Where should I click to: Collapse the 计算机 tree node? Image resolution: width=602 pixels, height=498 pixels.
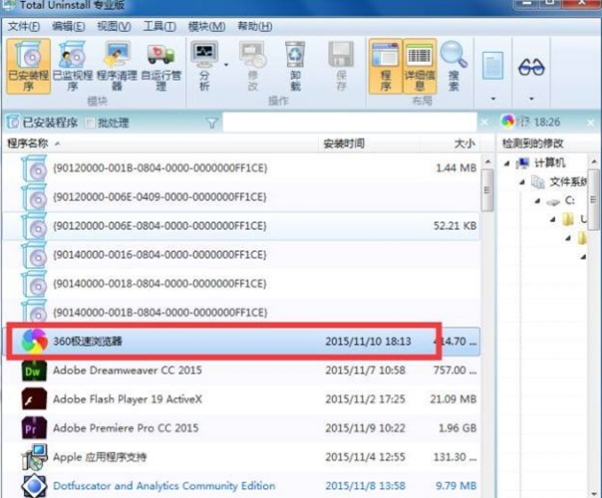tap(507, 163)
